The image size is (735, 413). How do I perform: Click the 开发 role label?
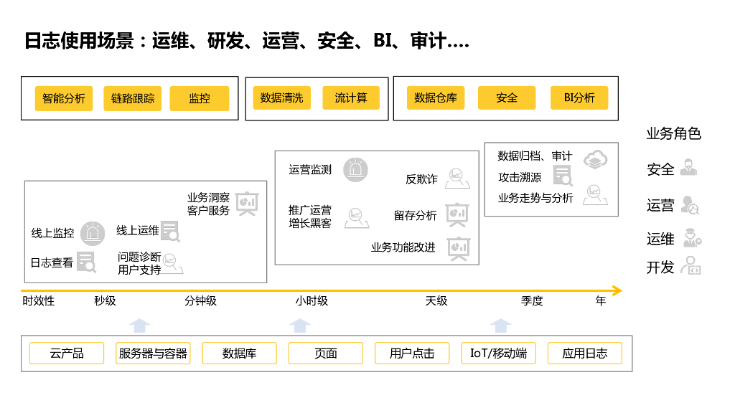(x=660, y=267)
